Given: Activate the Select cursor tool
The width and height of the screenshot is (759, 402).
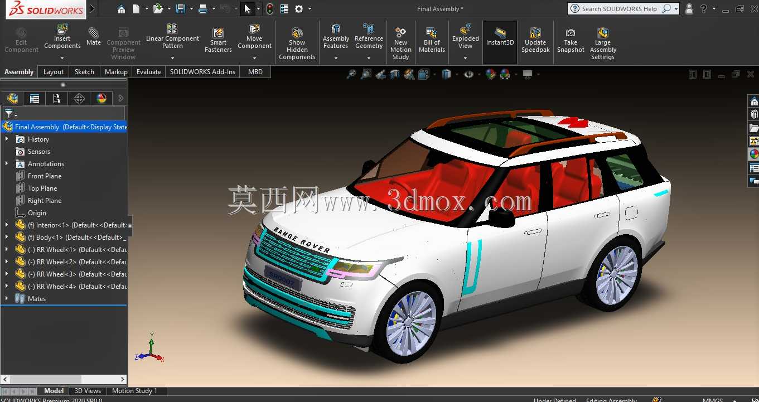Looking at the screenshot, I should pos(248,9).
